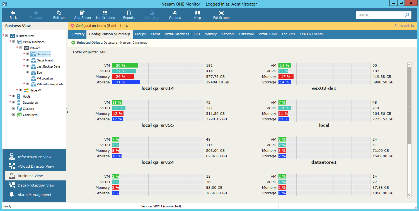Click the Virtual Machines tree node icon

pos(20,42)
